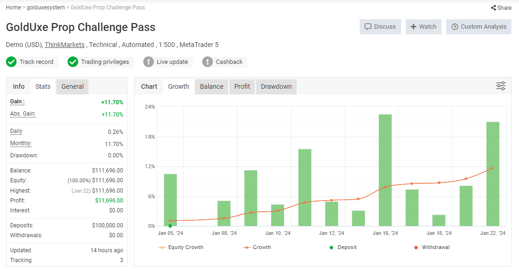519x272 pixels.
Task: Click the Monthly label
Action: point(21,143)
